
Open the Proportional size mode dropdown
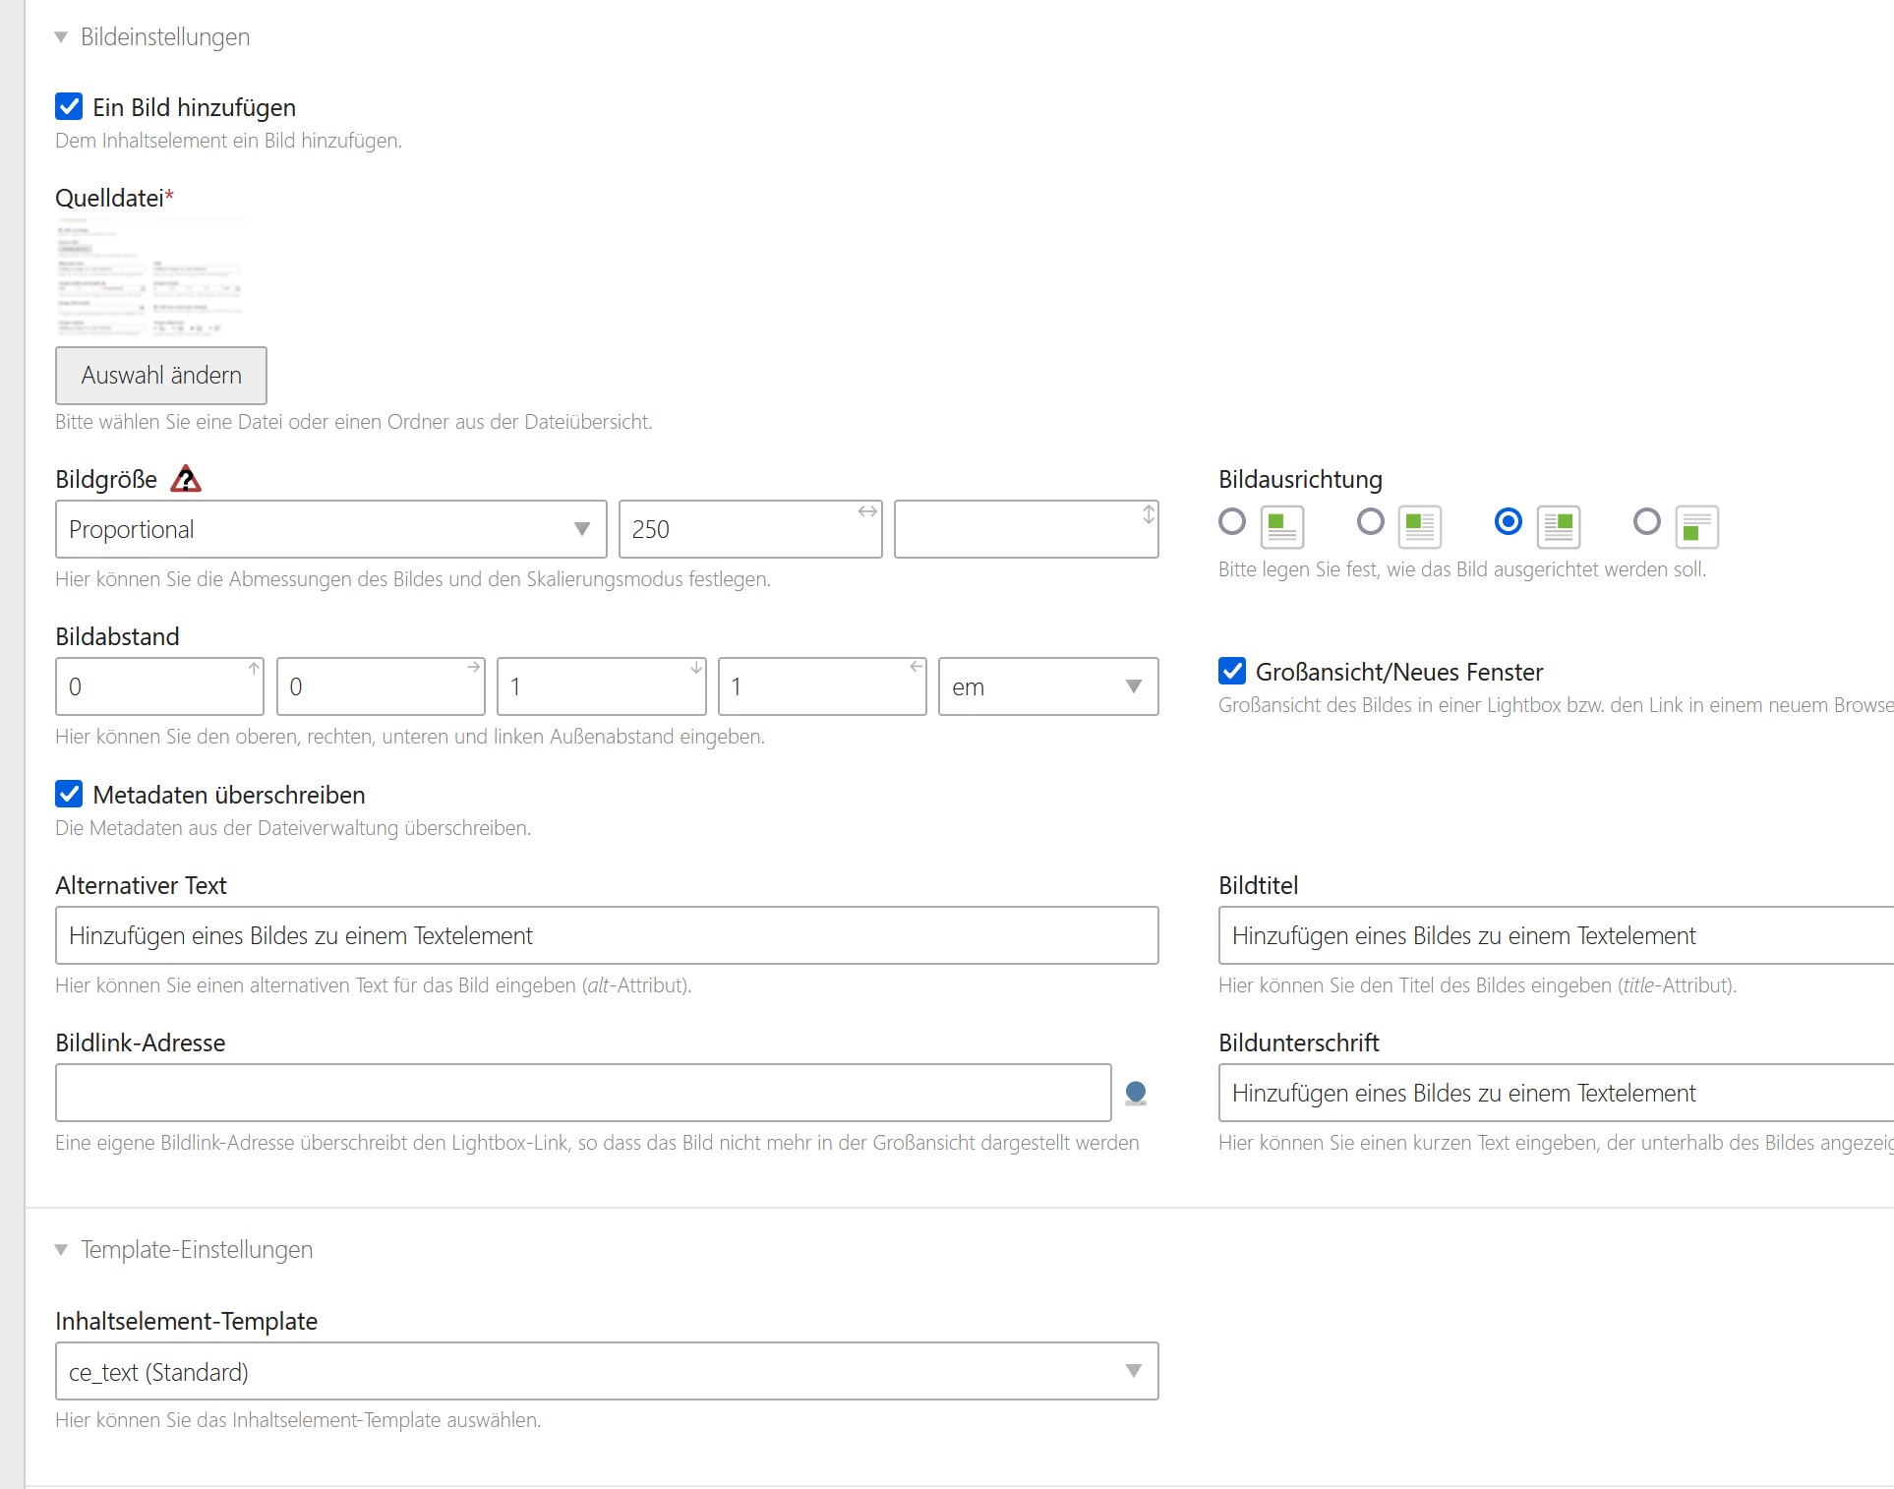(330, 529)
